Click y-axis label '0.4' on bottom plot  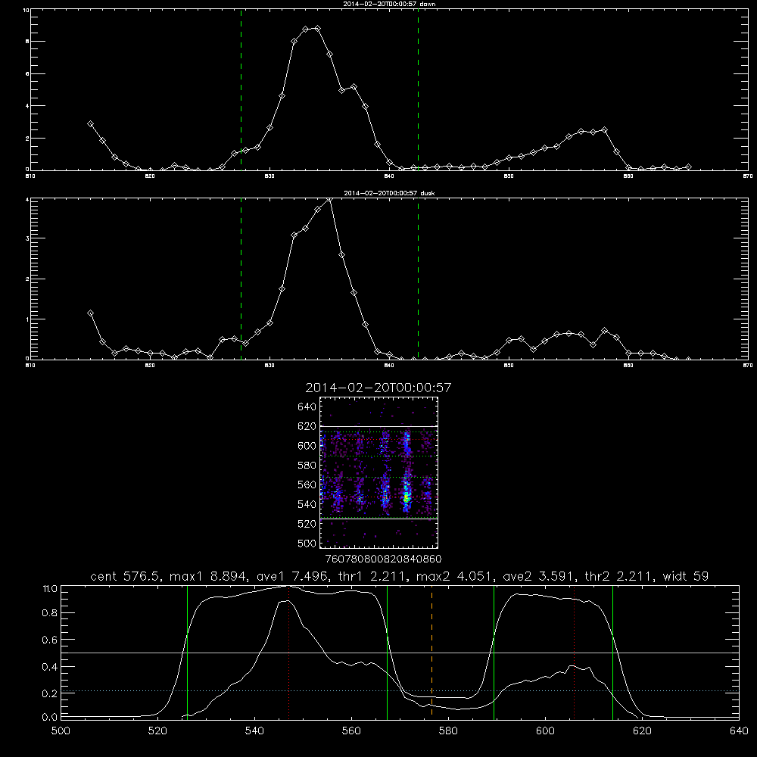[50, 667]
